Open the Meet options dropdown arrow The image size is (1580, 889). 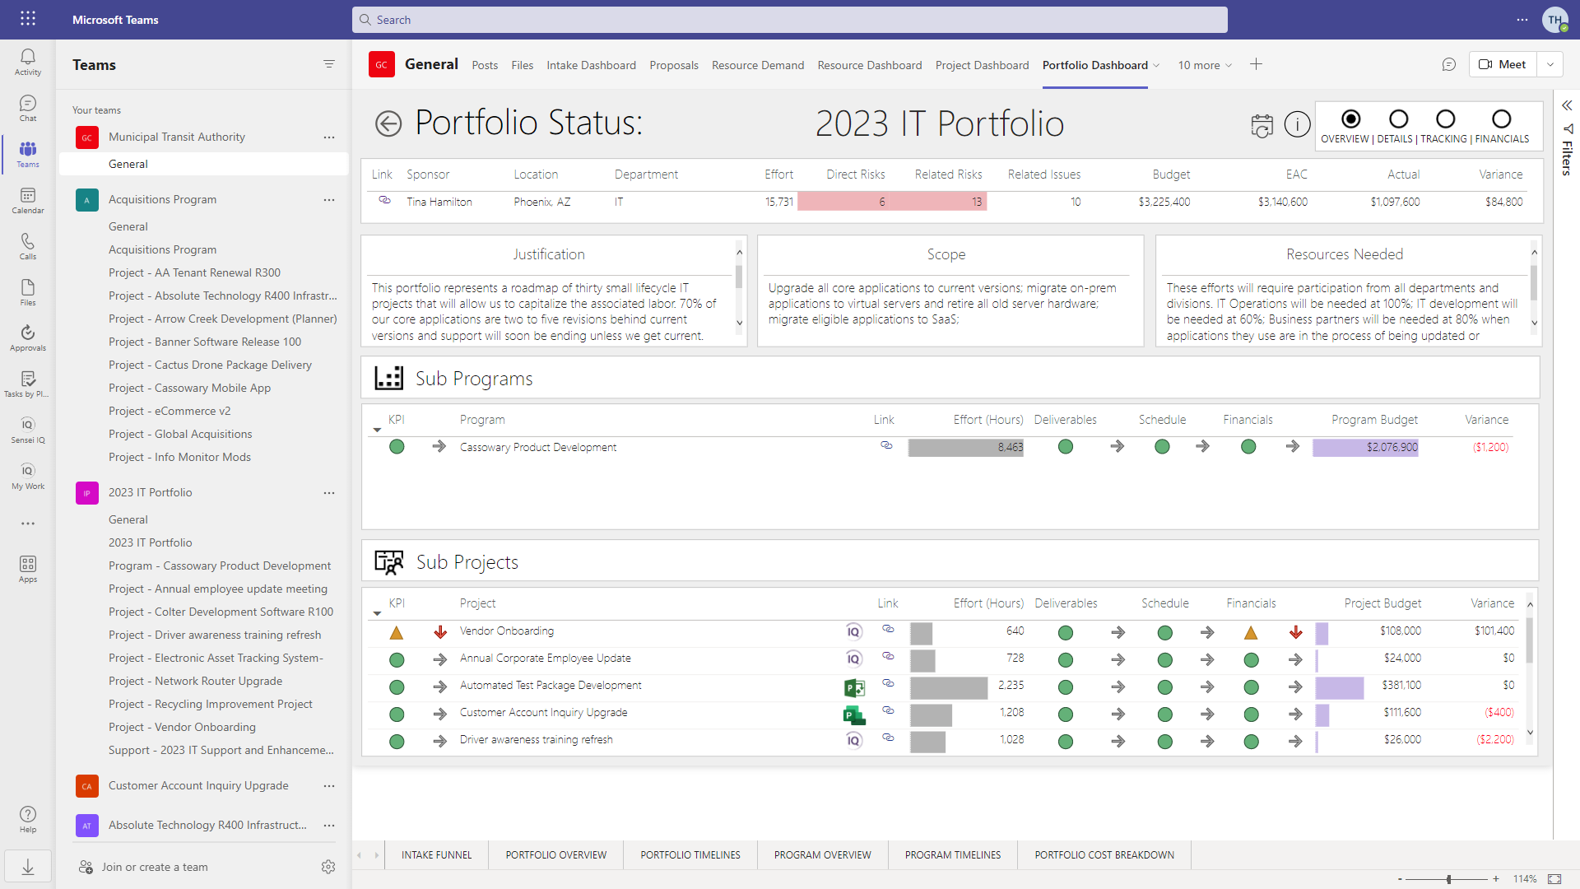click(x=1550, y=64)
